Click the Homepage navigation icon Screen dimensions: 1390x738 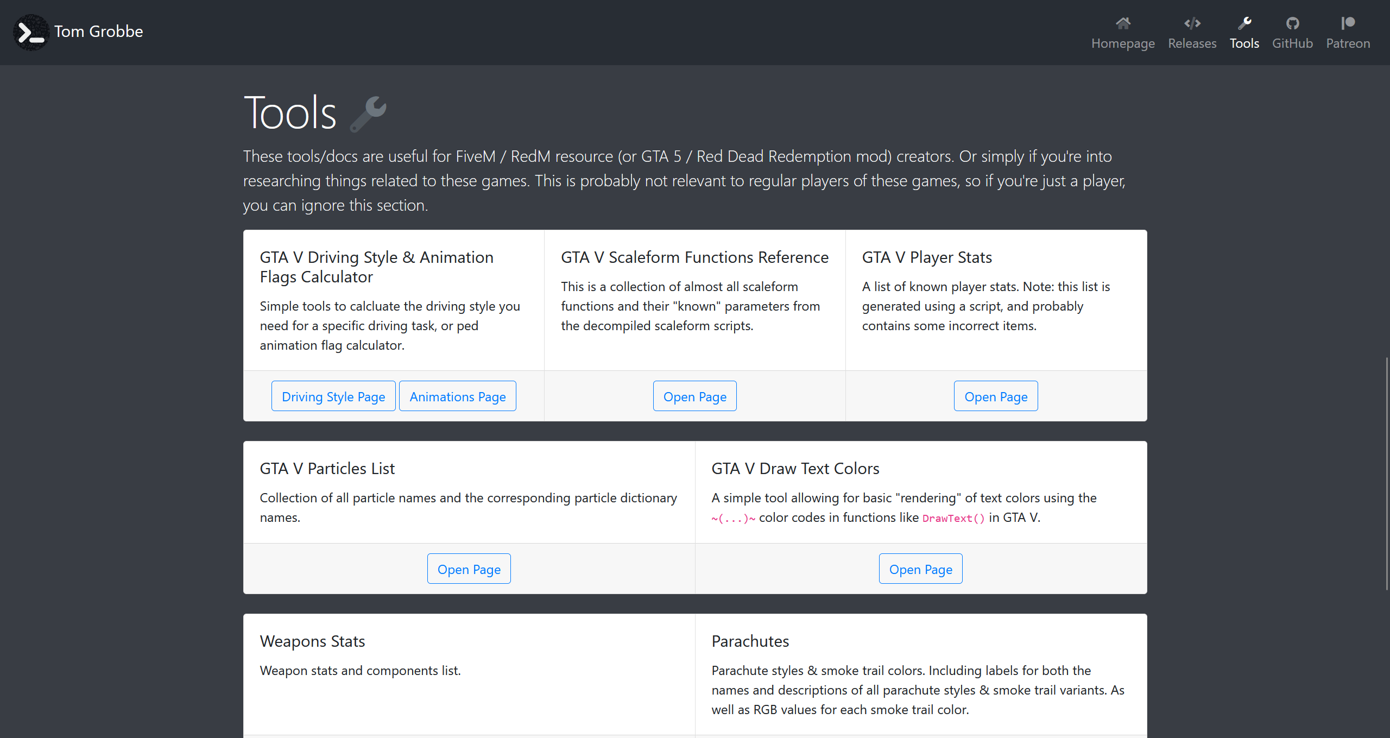click(x=1123, y=22)
